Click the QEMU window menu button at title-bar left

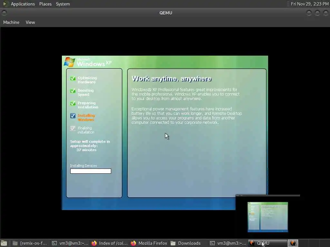(4, 13)
